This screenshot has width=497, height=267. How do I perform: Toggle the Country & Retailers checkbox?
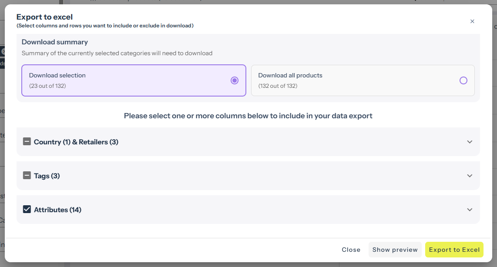27,142
